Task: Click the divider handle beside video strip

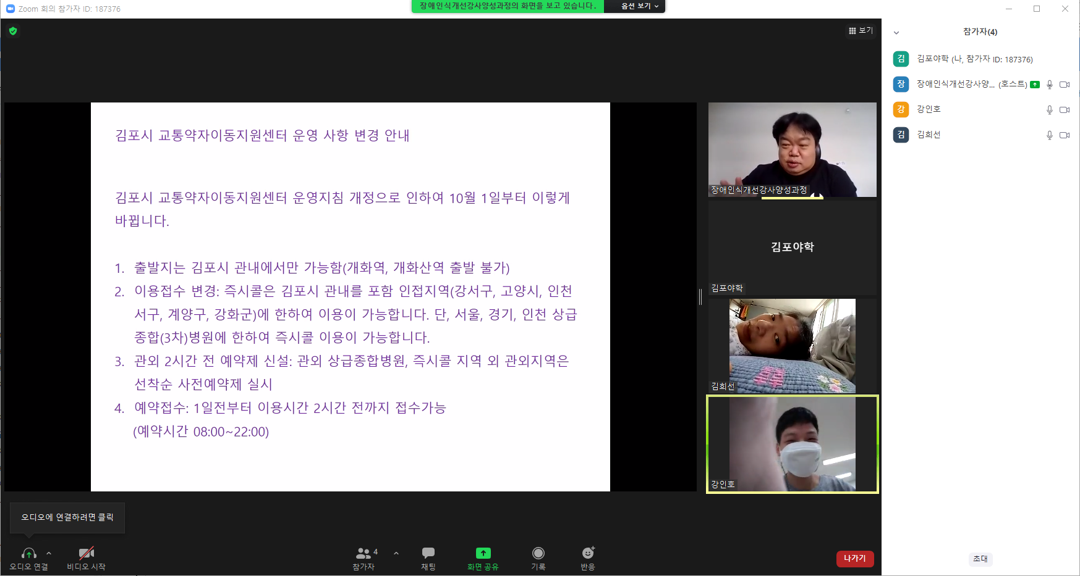Action: point(700,297)
